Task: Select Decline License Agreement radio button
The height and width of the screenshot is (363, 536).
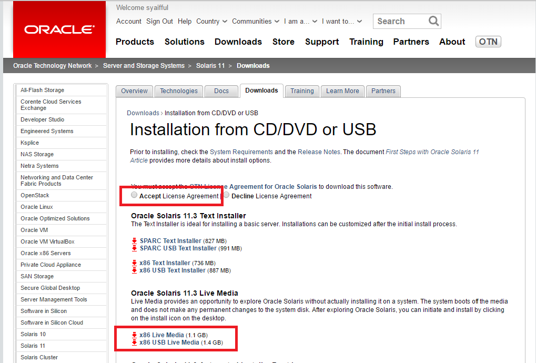Action: [226, 195]
